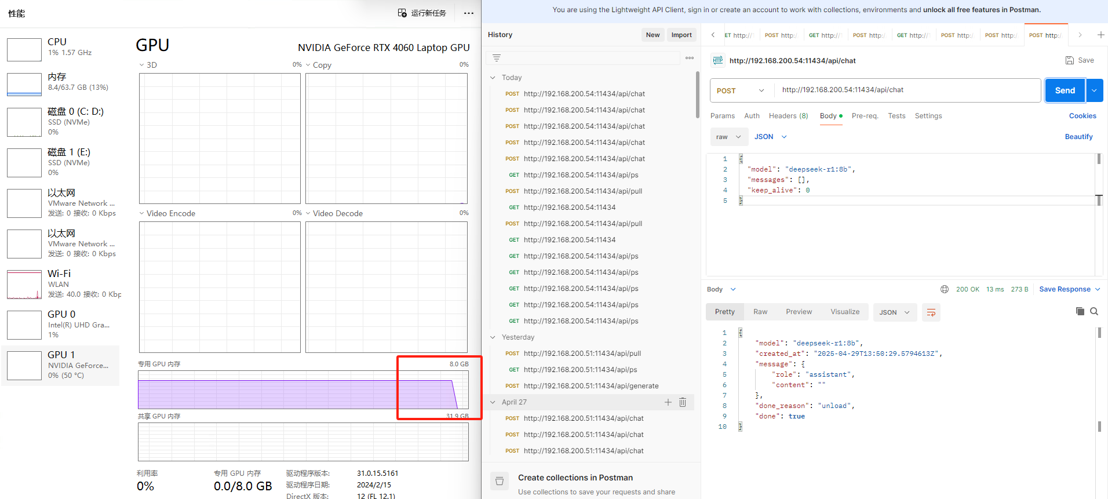This screenshot has height=499, width=1108.
Task: Open the Tests tab
Action: tap(896, 116)
